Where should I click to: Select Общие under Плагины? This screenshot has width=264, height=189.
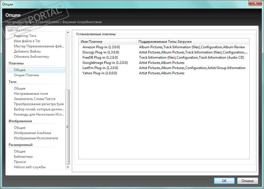36,70
